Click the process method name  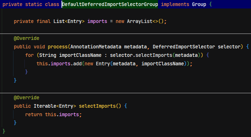58,47
